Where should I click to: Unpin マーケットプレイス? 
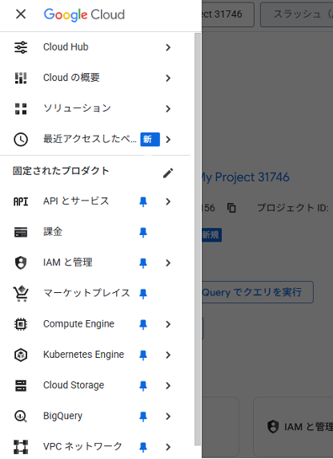point(143,294)
